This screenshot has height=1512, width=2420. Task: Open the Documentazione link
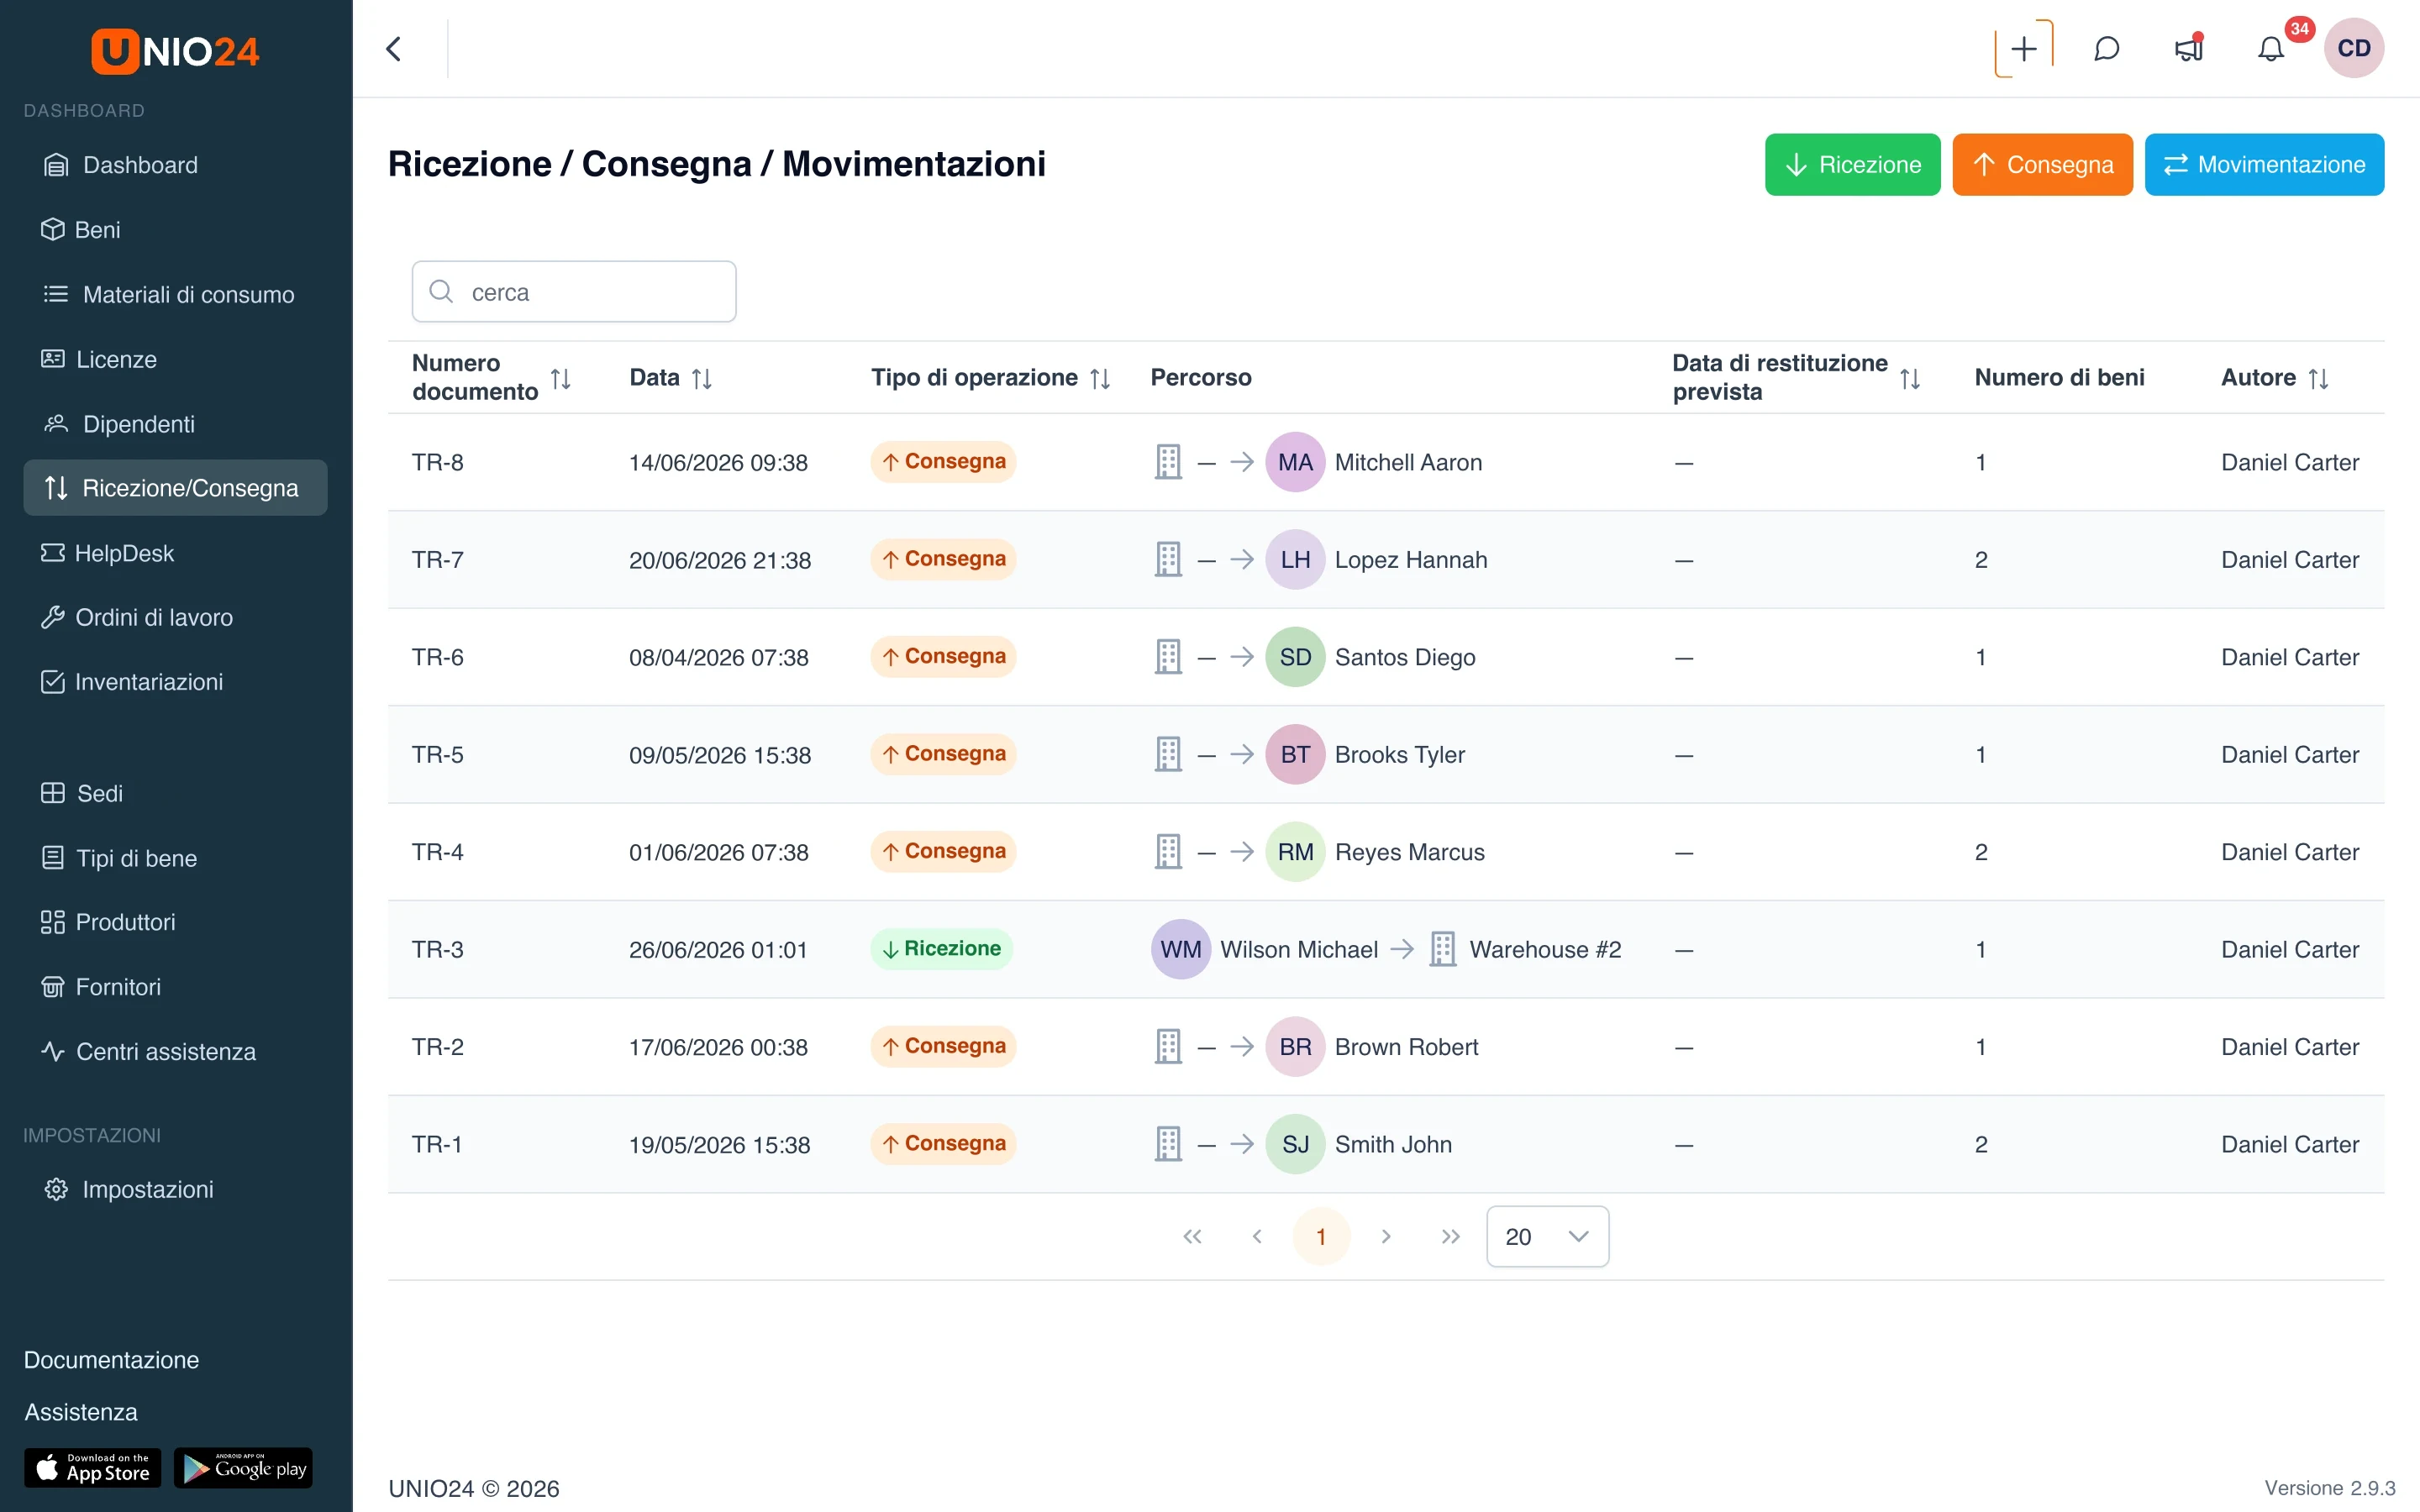111,1360
